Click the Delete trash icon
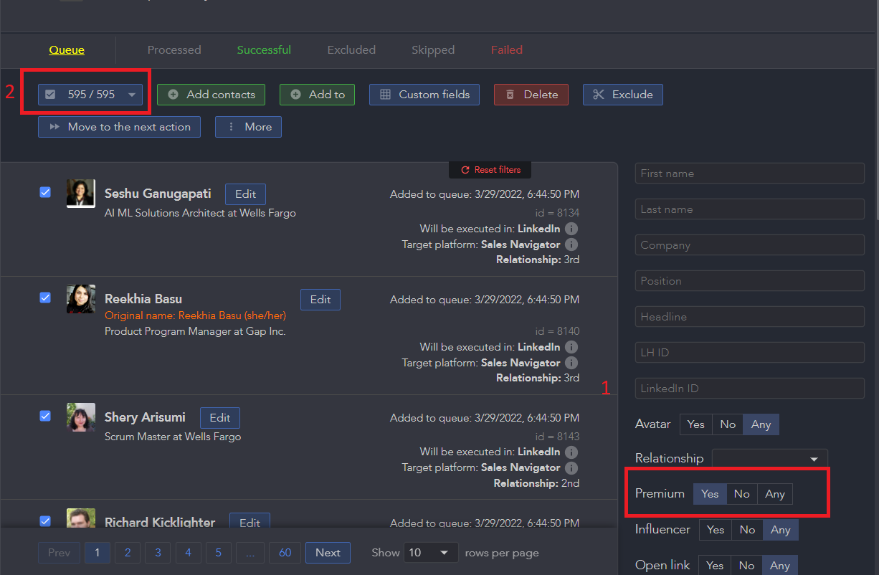The image size is (879, 575). (510, 94)
